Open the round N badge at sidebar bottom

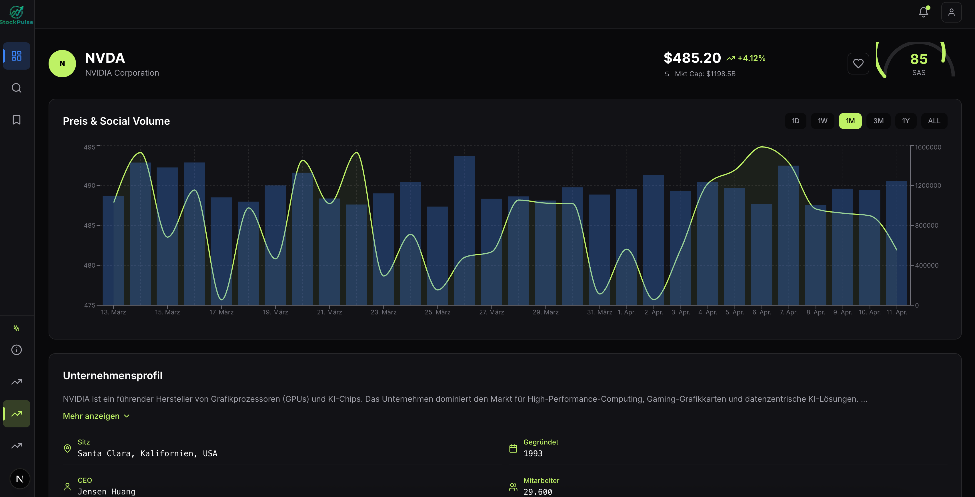[x=20, y=479]
